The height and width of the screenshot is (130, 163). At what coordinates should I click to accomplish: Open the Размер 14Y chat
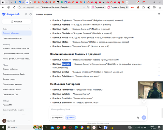[x=17, y=105]
